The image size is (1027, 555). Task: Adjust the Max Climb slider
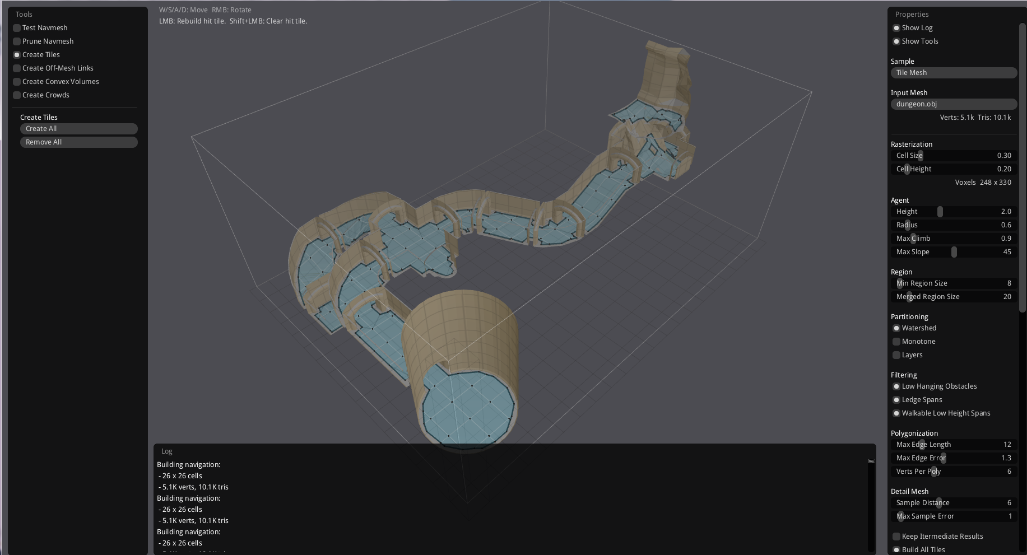pos(954,238)
